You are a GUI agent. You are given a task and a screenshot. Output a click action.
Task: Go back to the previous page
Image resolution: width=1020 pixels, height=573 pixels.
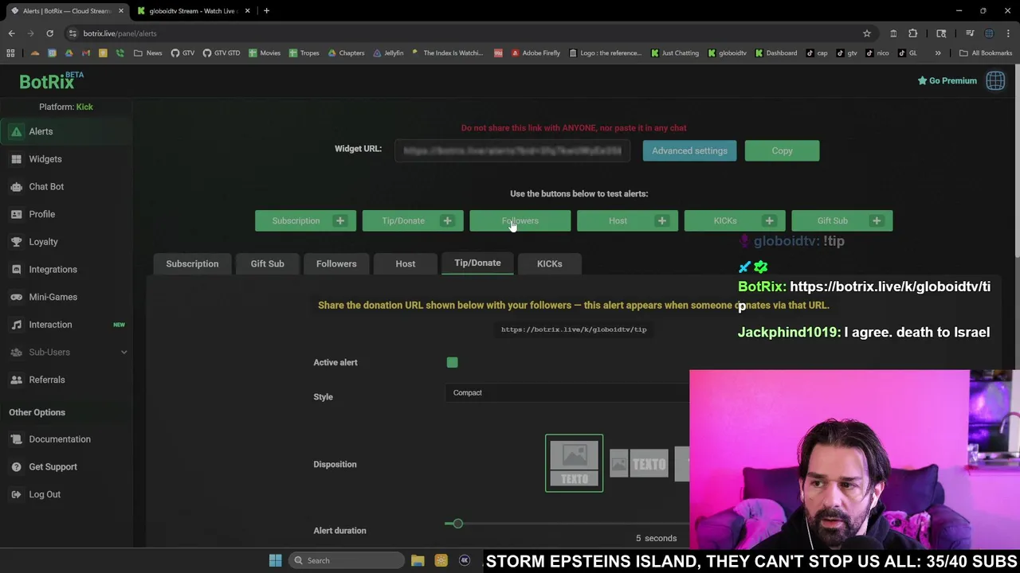pyautogui.click(x=11, y=33)
